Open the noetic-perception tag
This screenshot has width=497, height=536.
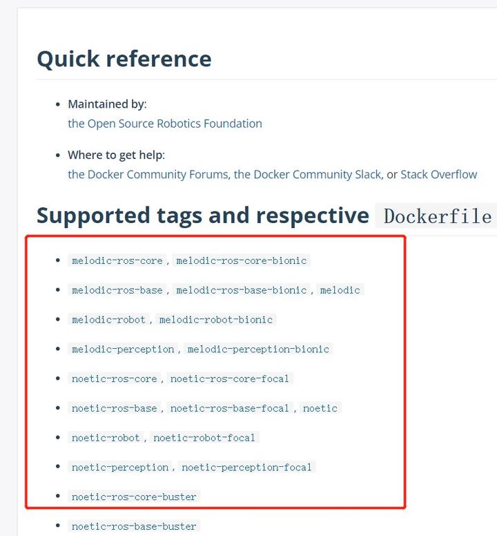tap(120, 468)
